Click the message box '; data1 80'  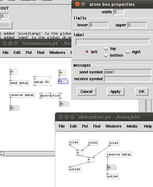point(43,81)
